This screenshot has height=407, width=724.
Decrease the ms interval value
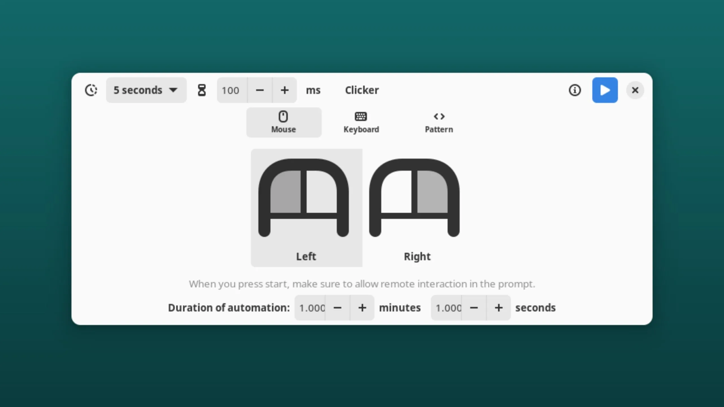pyautogui.click(x=260, y=90)
